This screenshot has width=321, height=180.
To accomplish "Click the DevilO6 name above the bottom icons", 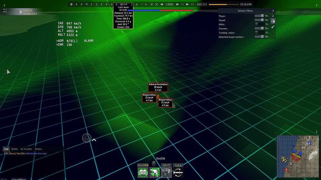I will tap(160, 158).
